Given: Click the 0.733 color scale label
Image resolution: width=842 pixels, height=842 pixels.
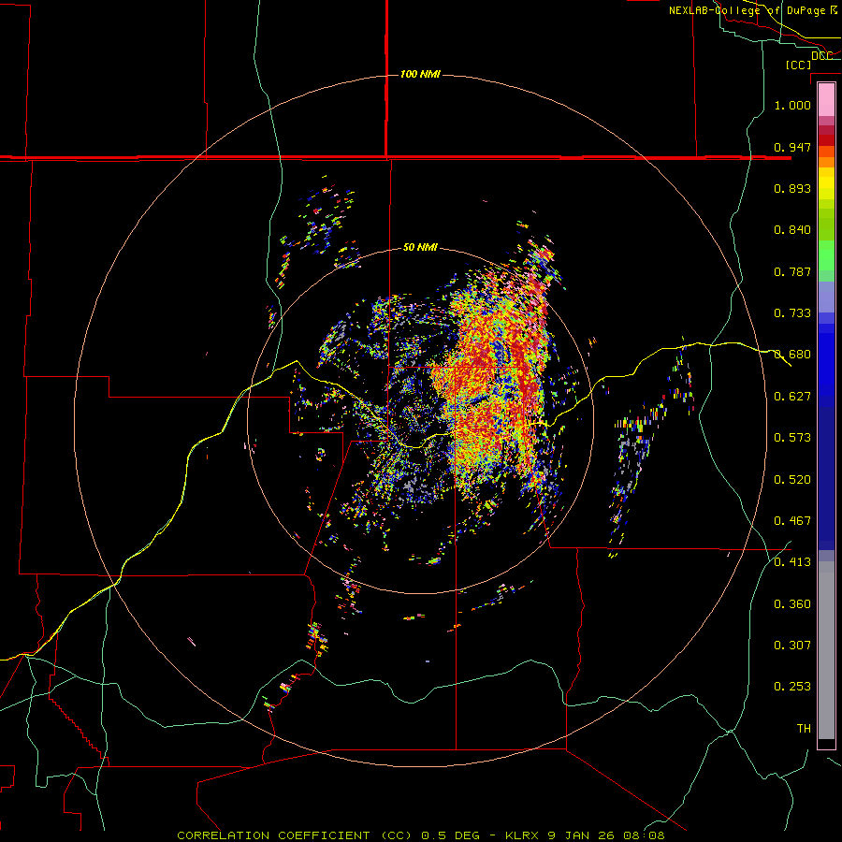Looking at the screenshot, I should tap(792, 313).
